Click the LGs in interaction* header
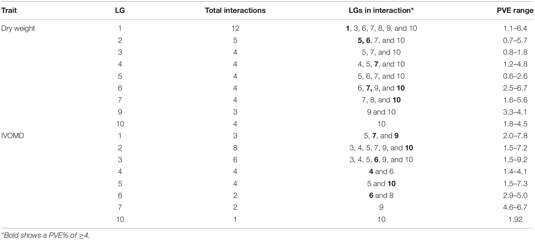This screenshot has height=240, width=535. coord(381,10)
